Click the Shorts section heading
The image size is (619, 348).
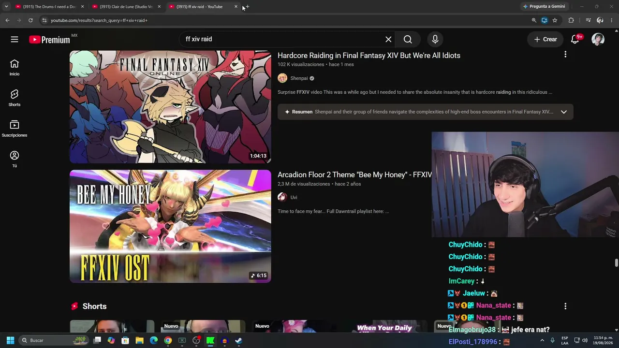coord(94,306)
